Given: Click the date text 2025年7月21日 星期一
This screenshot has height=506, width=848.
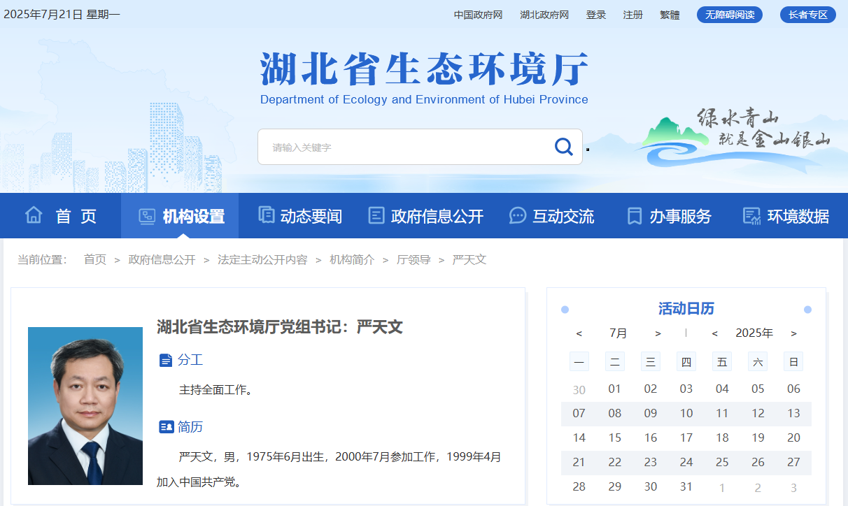Looking at the screenshot, I should tap(62, 15).
